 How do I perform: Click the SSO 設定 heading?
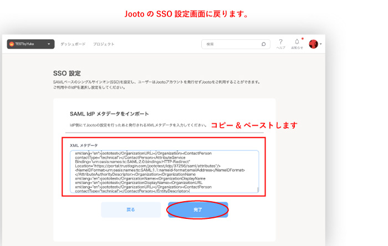click(67, 74)
